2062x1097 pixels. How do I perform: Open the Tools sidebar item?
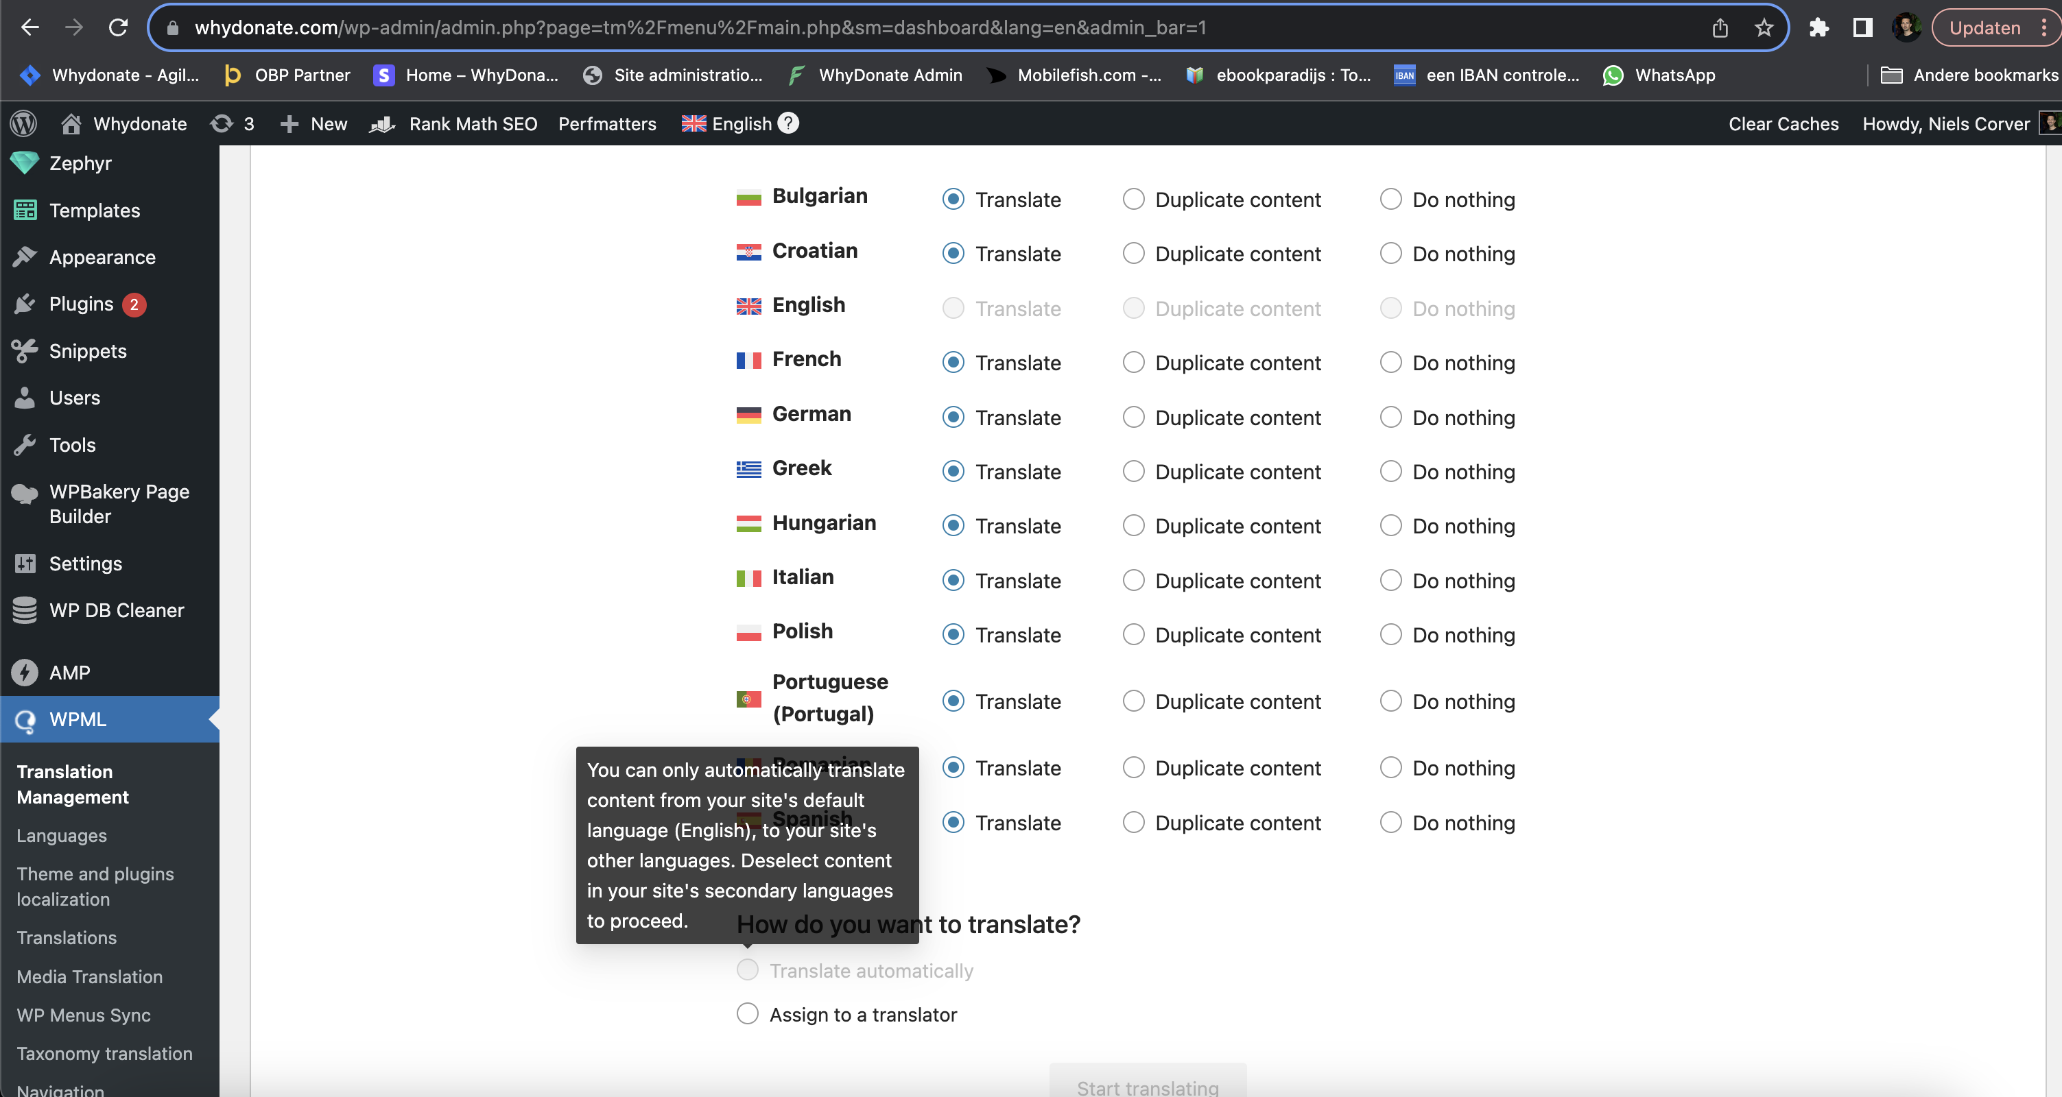pos(110,445)
